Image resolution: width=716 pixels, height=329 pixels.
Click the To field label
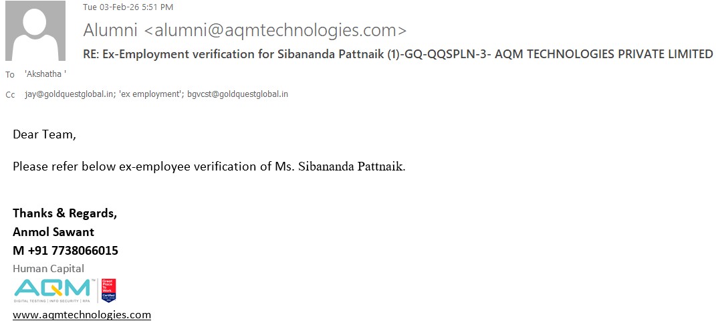click(10, 74)
